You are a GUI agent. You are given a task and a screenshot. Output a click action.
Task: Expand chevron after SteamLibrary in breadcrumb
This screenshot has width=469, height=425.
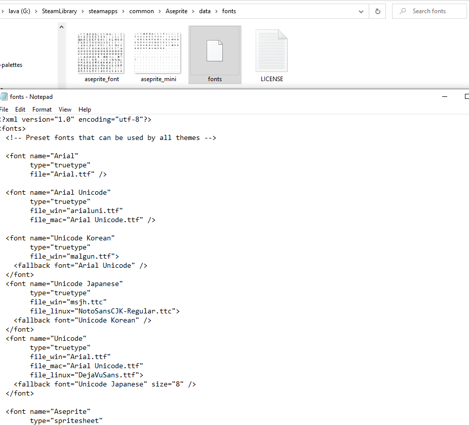click(x=83, y=11)
